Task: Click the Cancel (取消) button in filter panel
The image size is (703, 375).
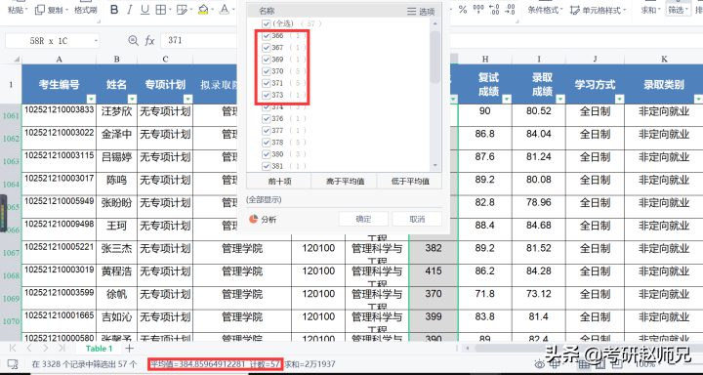Action: [x=417, y=219]
